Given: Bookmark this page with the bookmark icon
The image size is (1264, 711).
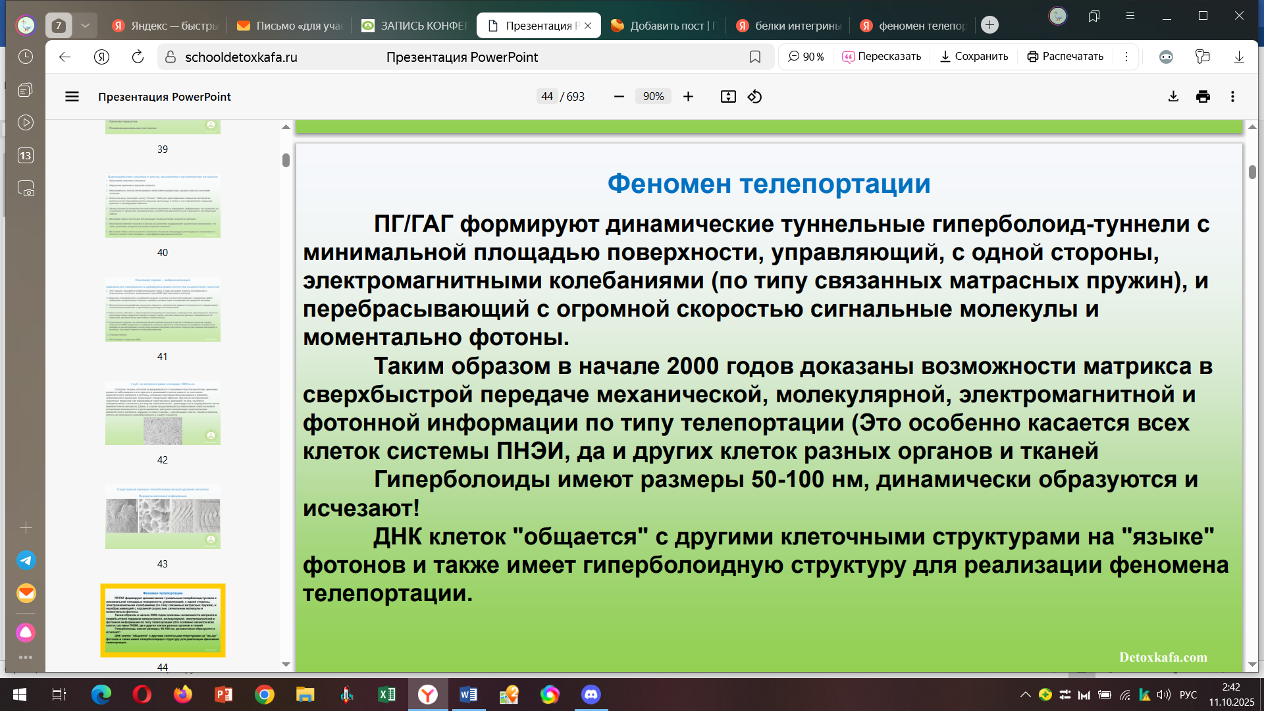Looking at the screenshot, I should [755, 57].
